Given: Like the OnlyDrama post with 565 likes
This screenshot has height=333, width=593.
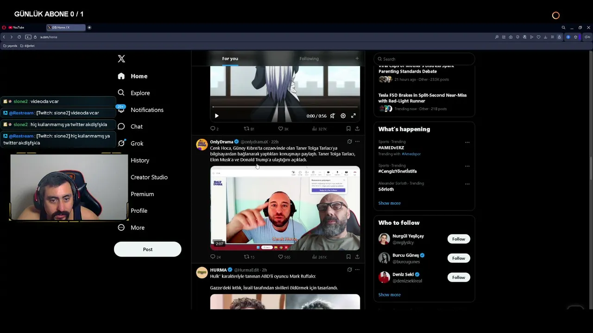Looking at the screenshot, I should [x=284, y=257].
